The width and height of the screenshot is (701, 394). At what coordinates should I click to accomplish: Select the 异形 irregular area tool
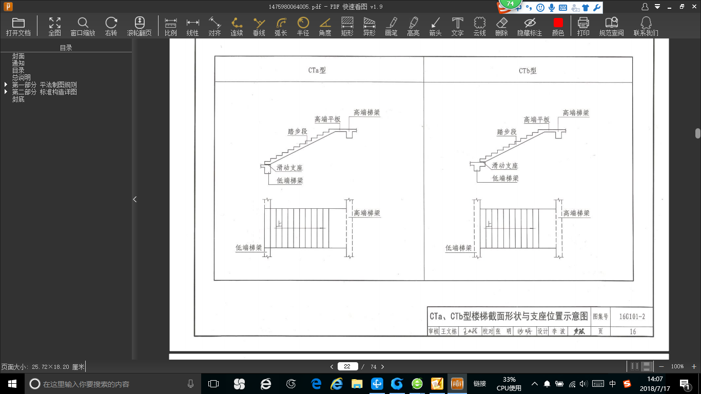coord(369,26)
